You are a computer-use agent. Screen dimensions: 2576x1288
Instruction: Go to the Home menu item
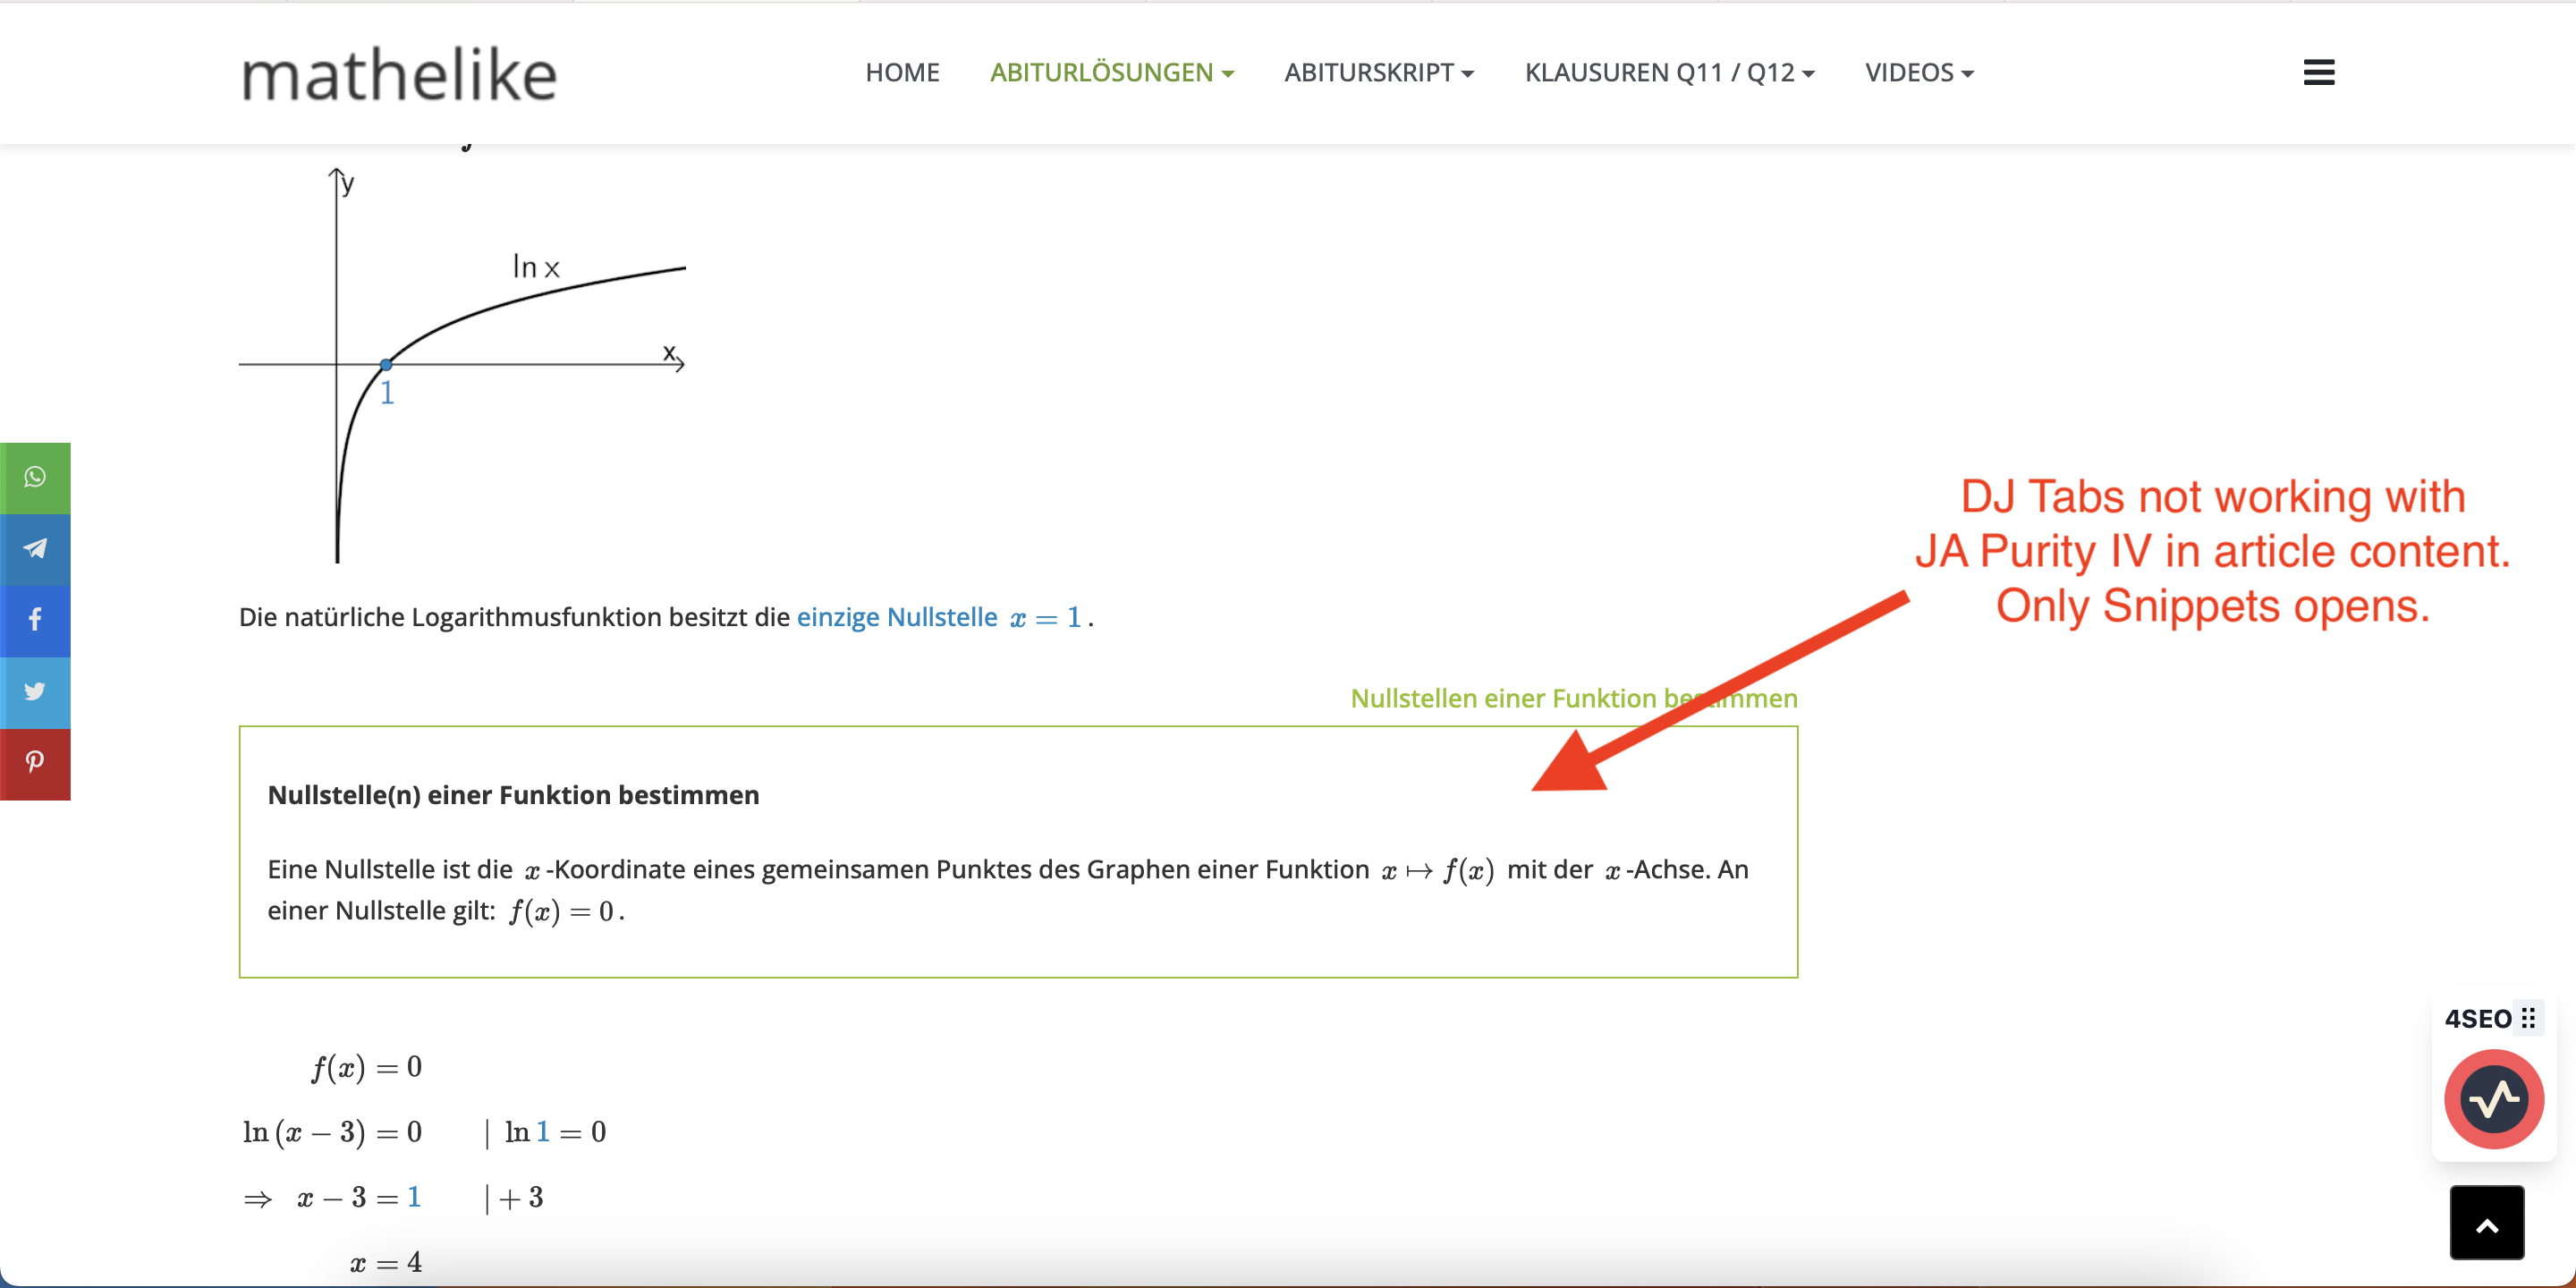click(x=902, y=73)
